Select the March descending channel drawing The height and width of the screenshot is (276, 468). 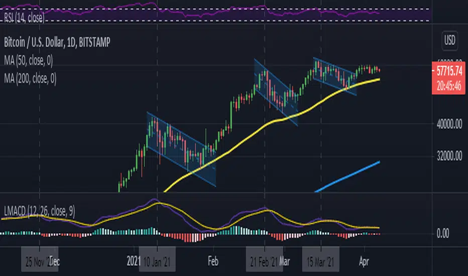point(335,76)
